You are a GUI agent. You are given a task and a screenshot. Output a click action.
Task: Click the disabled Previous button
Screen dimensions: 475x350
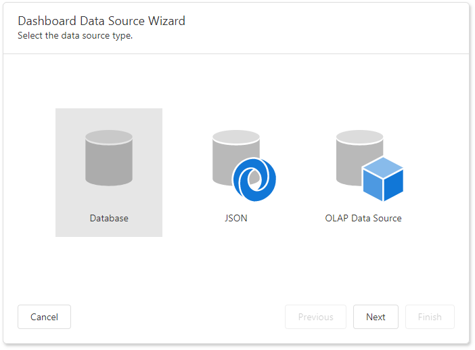(315, 317)
